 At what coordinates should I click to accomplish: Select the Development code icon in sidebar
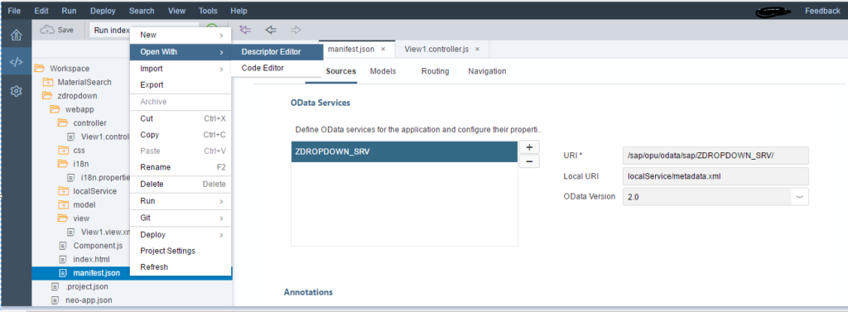click(x=17, y=61)
